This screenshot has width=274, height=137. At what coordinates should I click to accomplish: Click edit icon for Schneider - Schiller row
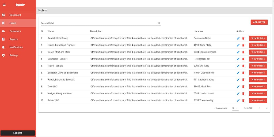[x=238, y=59]
